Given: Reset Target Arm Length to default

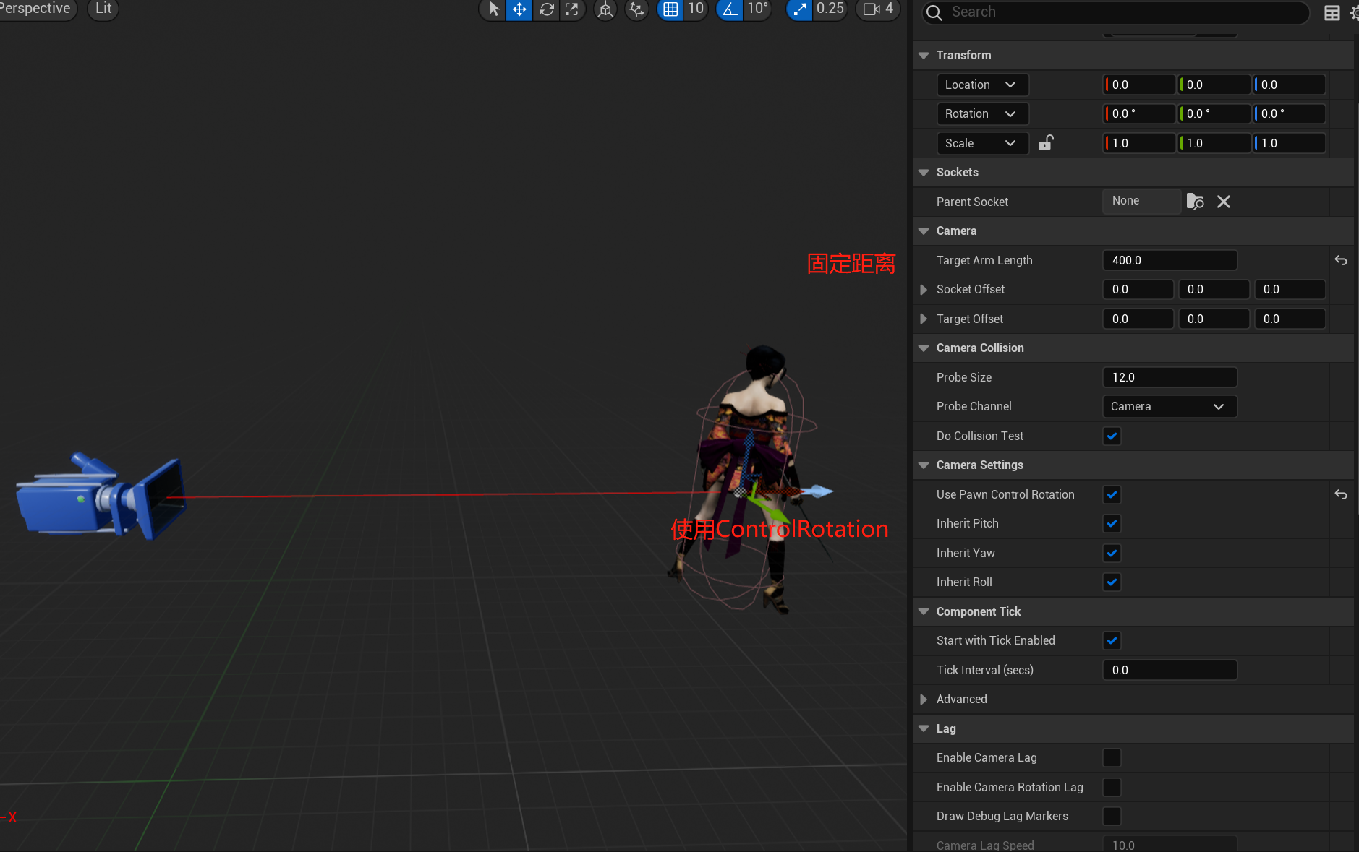Looking at the screenshot, I should 1340,260.
